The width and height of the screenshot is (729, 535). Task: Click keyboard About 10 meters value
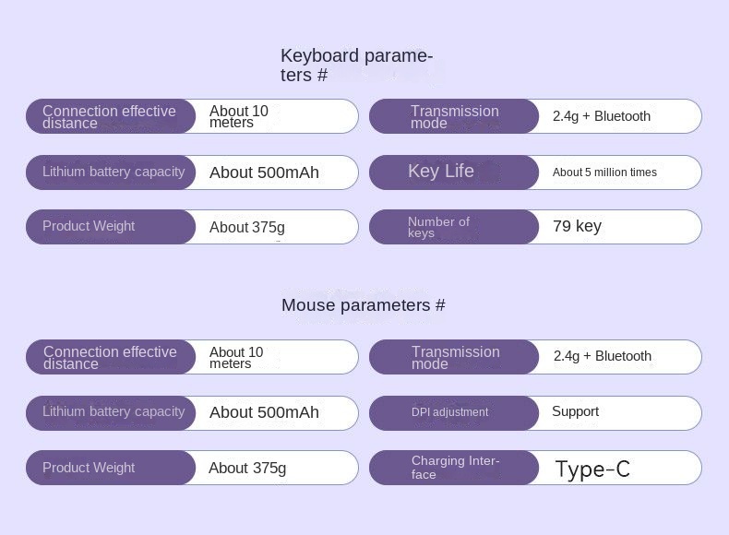[238, 116]
